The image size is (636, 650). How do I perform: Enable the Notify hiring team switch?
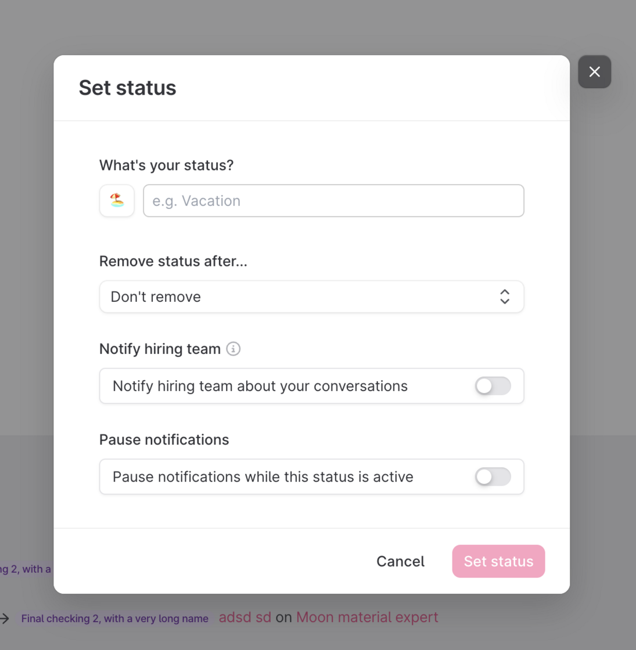tap(493, 386)
